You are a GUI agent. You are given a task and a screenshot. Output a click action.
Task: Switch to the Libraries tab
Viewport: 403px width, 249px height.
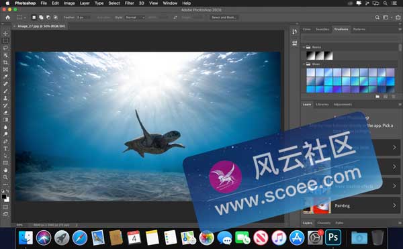pos(322,105)
